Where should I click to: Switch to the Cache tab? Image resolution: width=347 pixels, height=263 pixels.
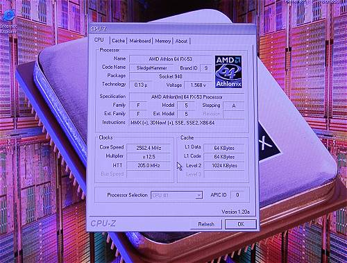(119, 41)
